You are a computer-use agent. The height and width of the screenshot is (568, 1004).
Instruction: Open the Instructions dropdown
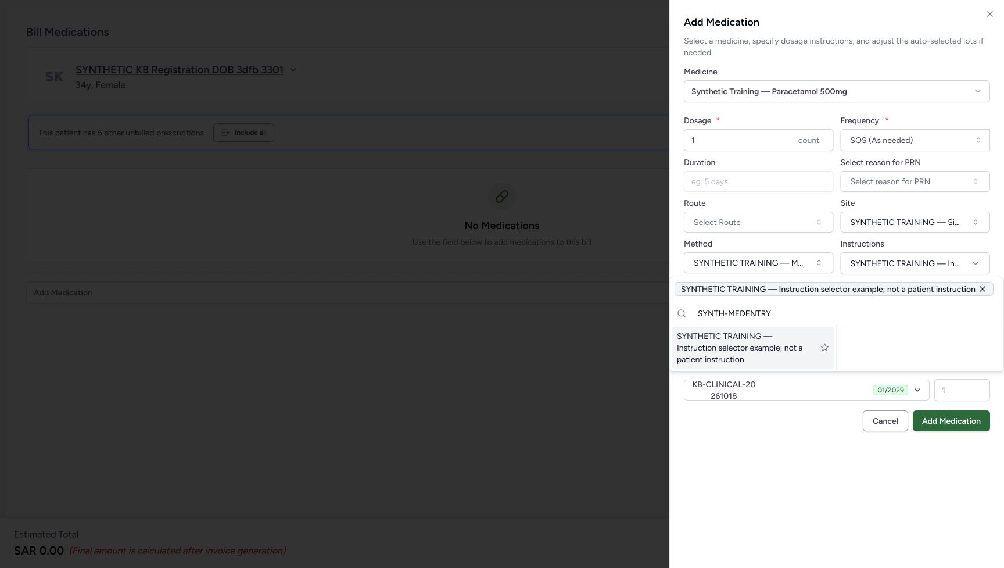[x=915, y=263]
